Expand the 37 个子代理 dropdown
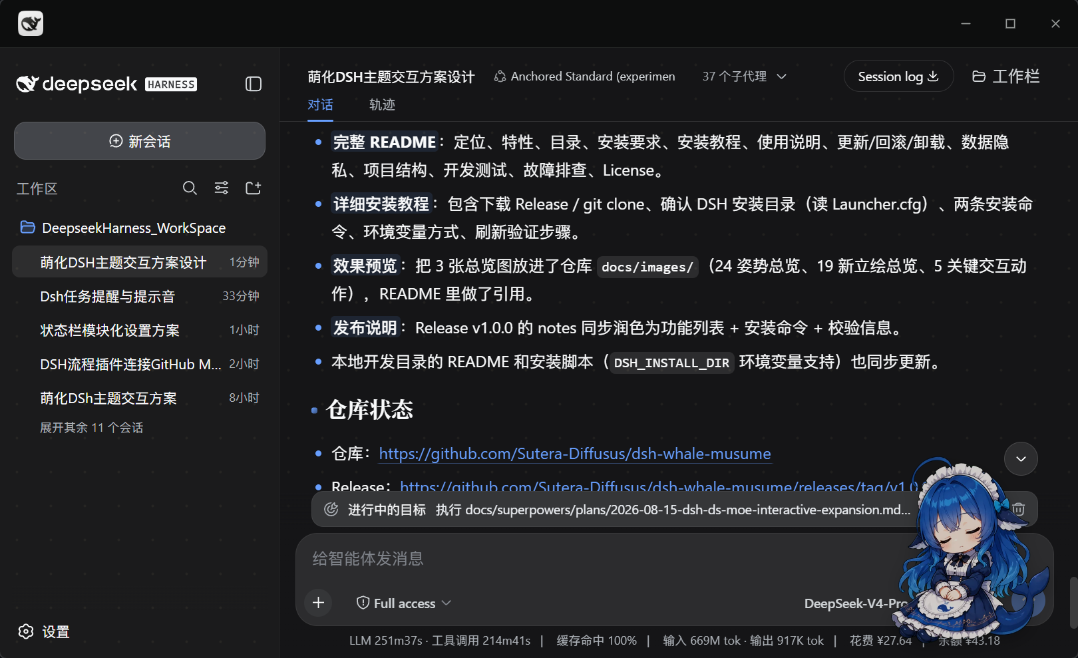1078x658 pixels. pyautogui.click(x=745, y=77)
